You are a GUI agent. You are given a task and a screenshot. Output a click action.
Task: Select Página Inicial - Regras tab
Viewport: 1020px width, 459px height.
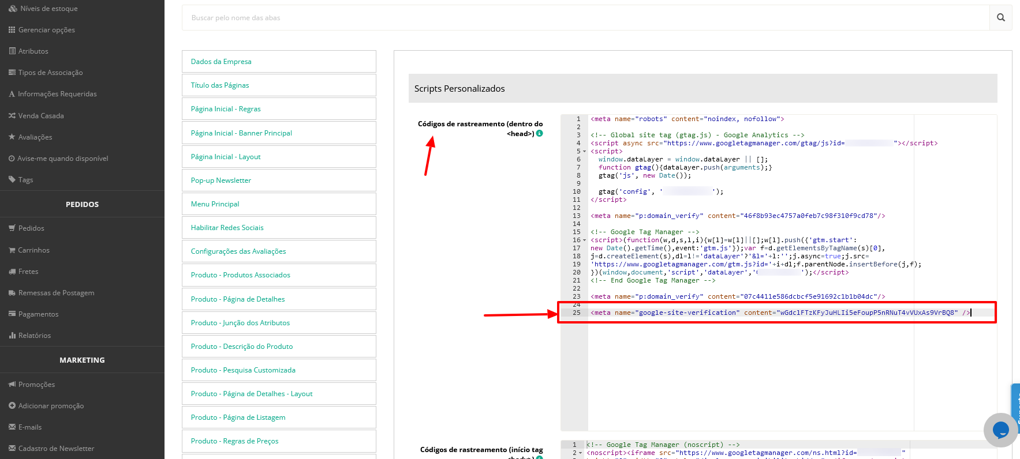pos(279,109)
